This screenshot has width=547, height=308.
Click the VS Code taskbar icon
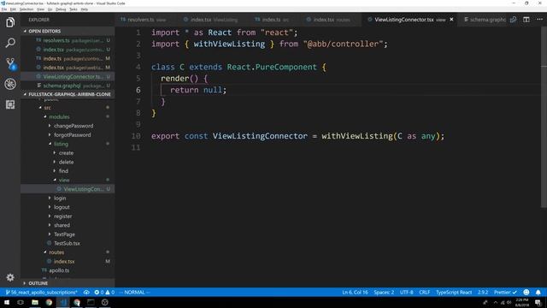pos(62,302)
